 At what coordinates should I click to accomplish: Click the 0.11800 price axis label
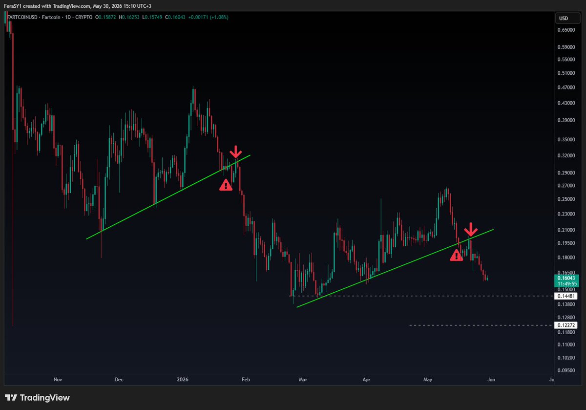pyautogui.click(x=566, y=332)
